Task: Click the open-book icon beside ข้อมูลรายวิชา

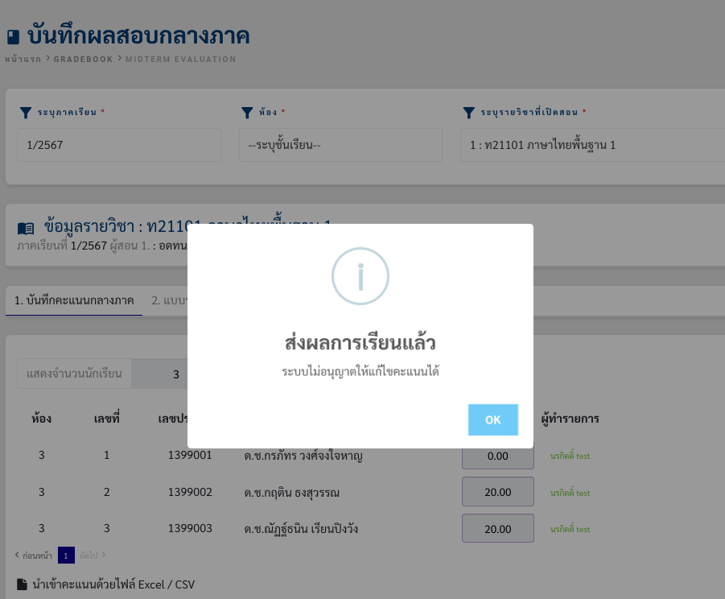Action: (x=26, y=228)
